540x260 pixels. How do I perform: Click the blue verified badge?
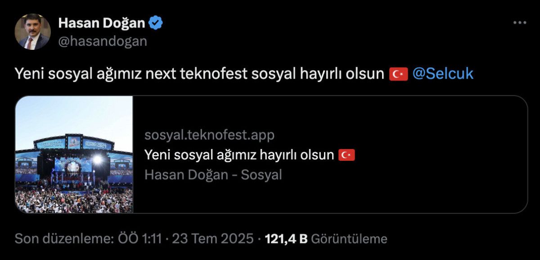(156, 23)
